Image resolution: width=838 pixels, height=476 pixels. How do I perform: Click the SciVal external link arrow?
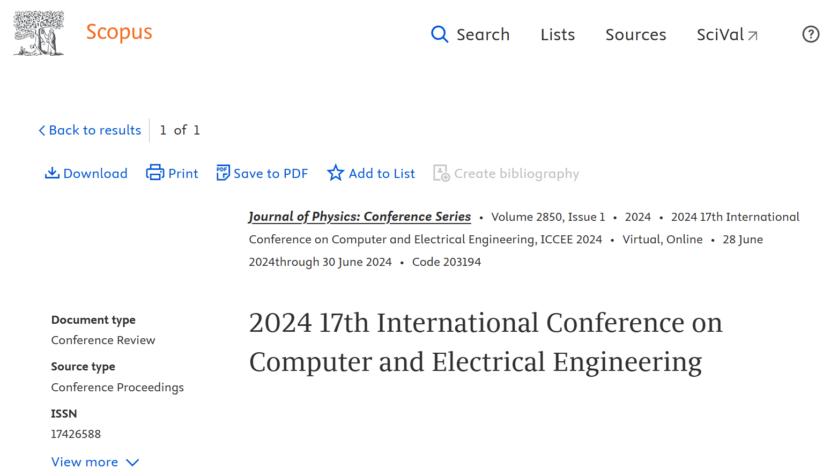(753, 36)
